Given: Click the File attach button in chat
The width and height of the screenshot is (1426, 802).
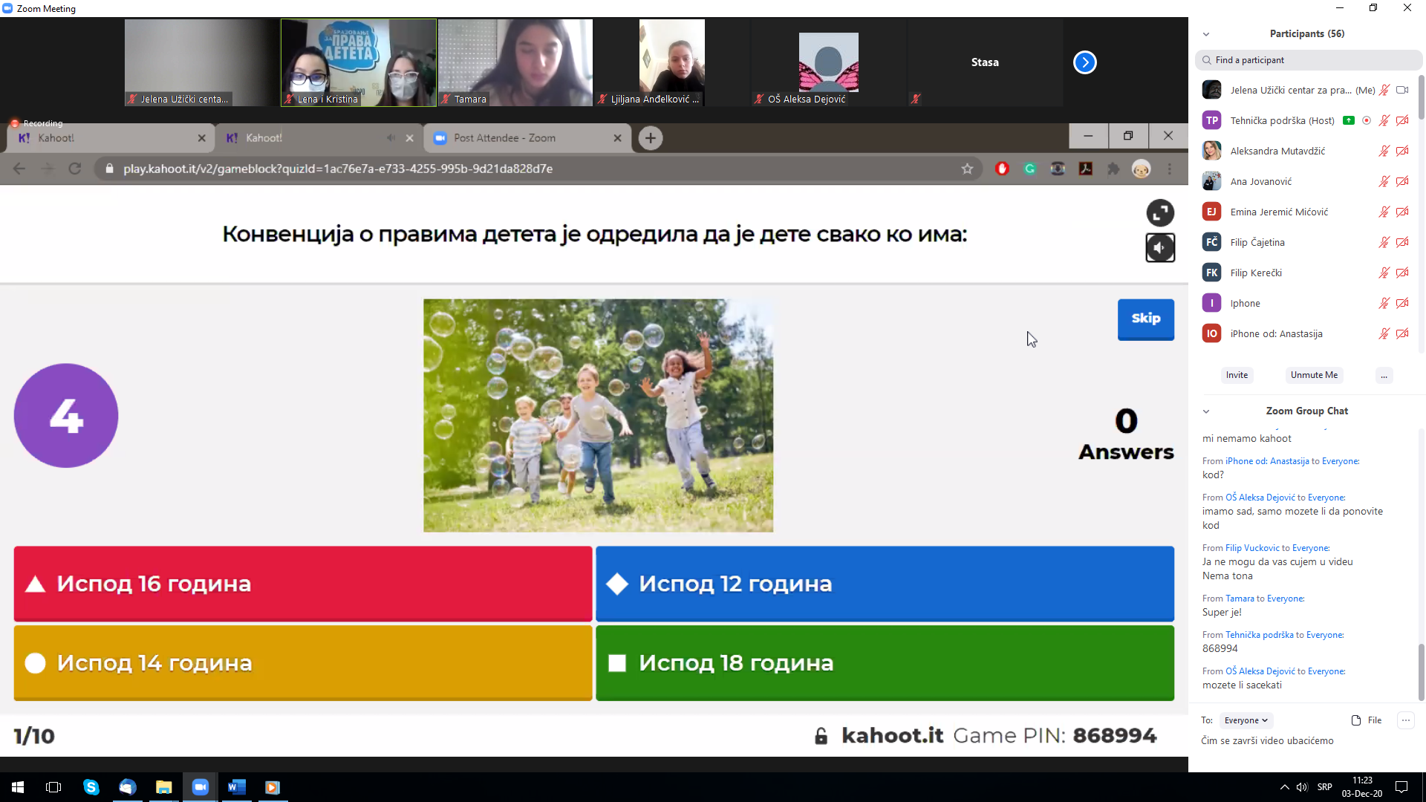Looking at the screenshot, I should (1367, 720).
